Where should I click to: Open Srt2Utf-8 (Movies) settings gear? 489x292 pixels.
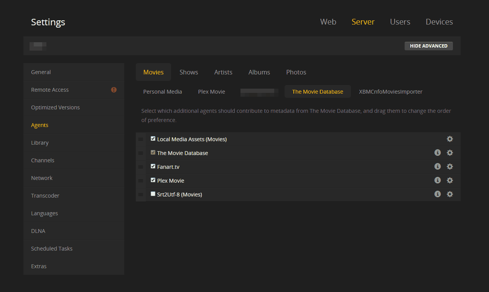coord(450,194)
